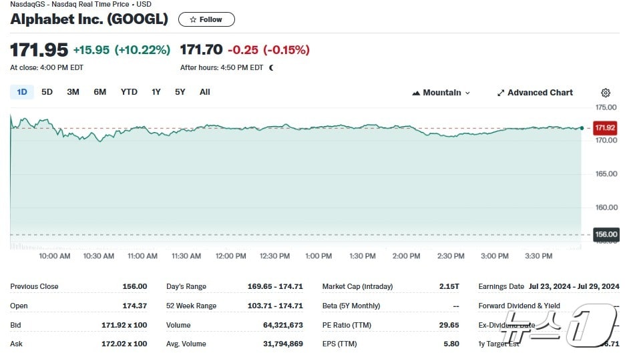Switch to the 5D time range
The height and width of the screenshot is (353, 625).
pos(47,92)
